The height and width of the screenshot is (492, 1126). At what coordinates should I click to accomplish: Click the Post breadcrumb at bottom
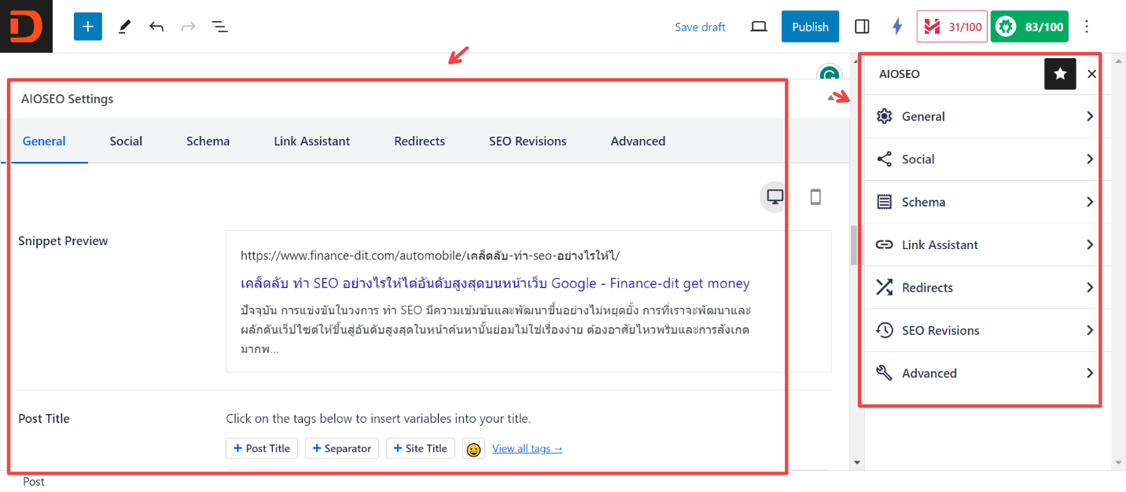pos(34,482)
